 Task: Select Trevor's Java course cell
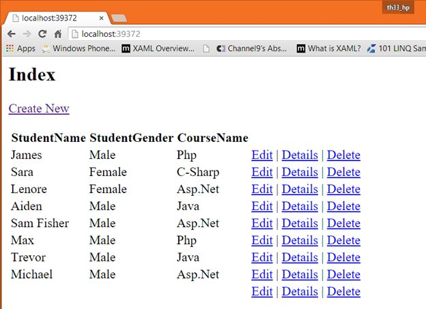coord(188,257)
